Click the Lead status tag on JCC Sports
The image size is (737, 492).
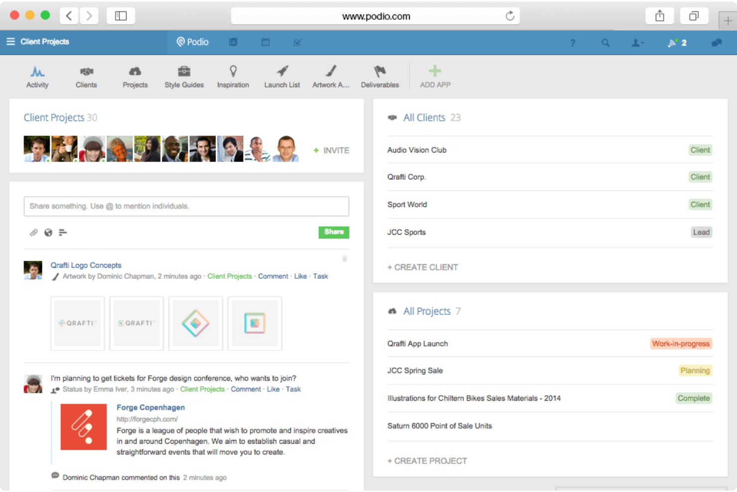(701, 232)
